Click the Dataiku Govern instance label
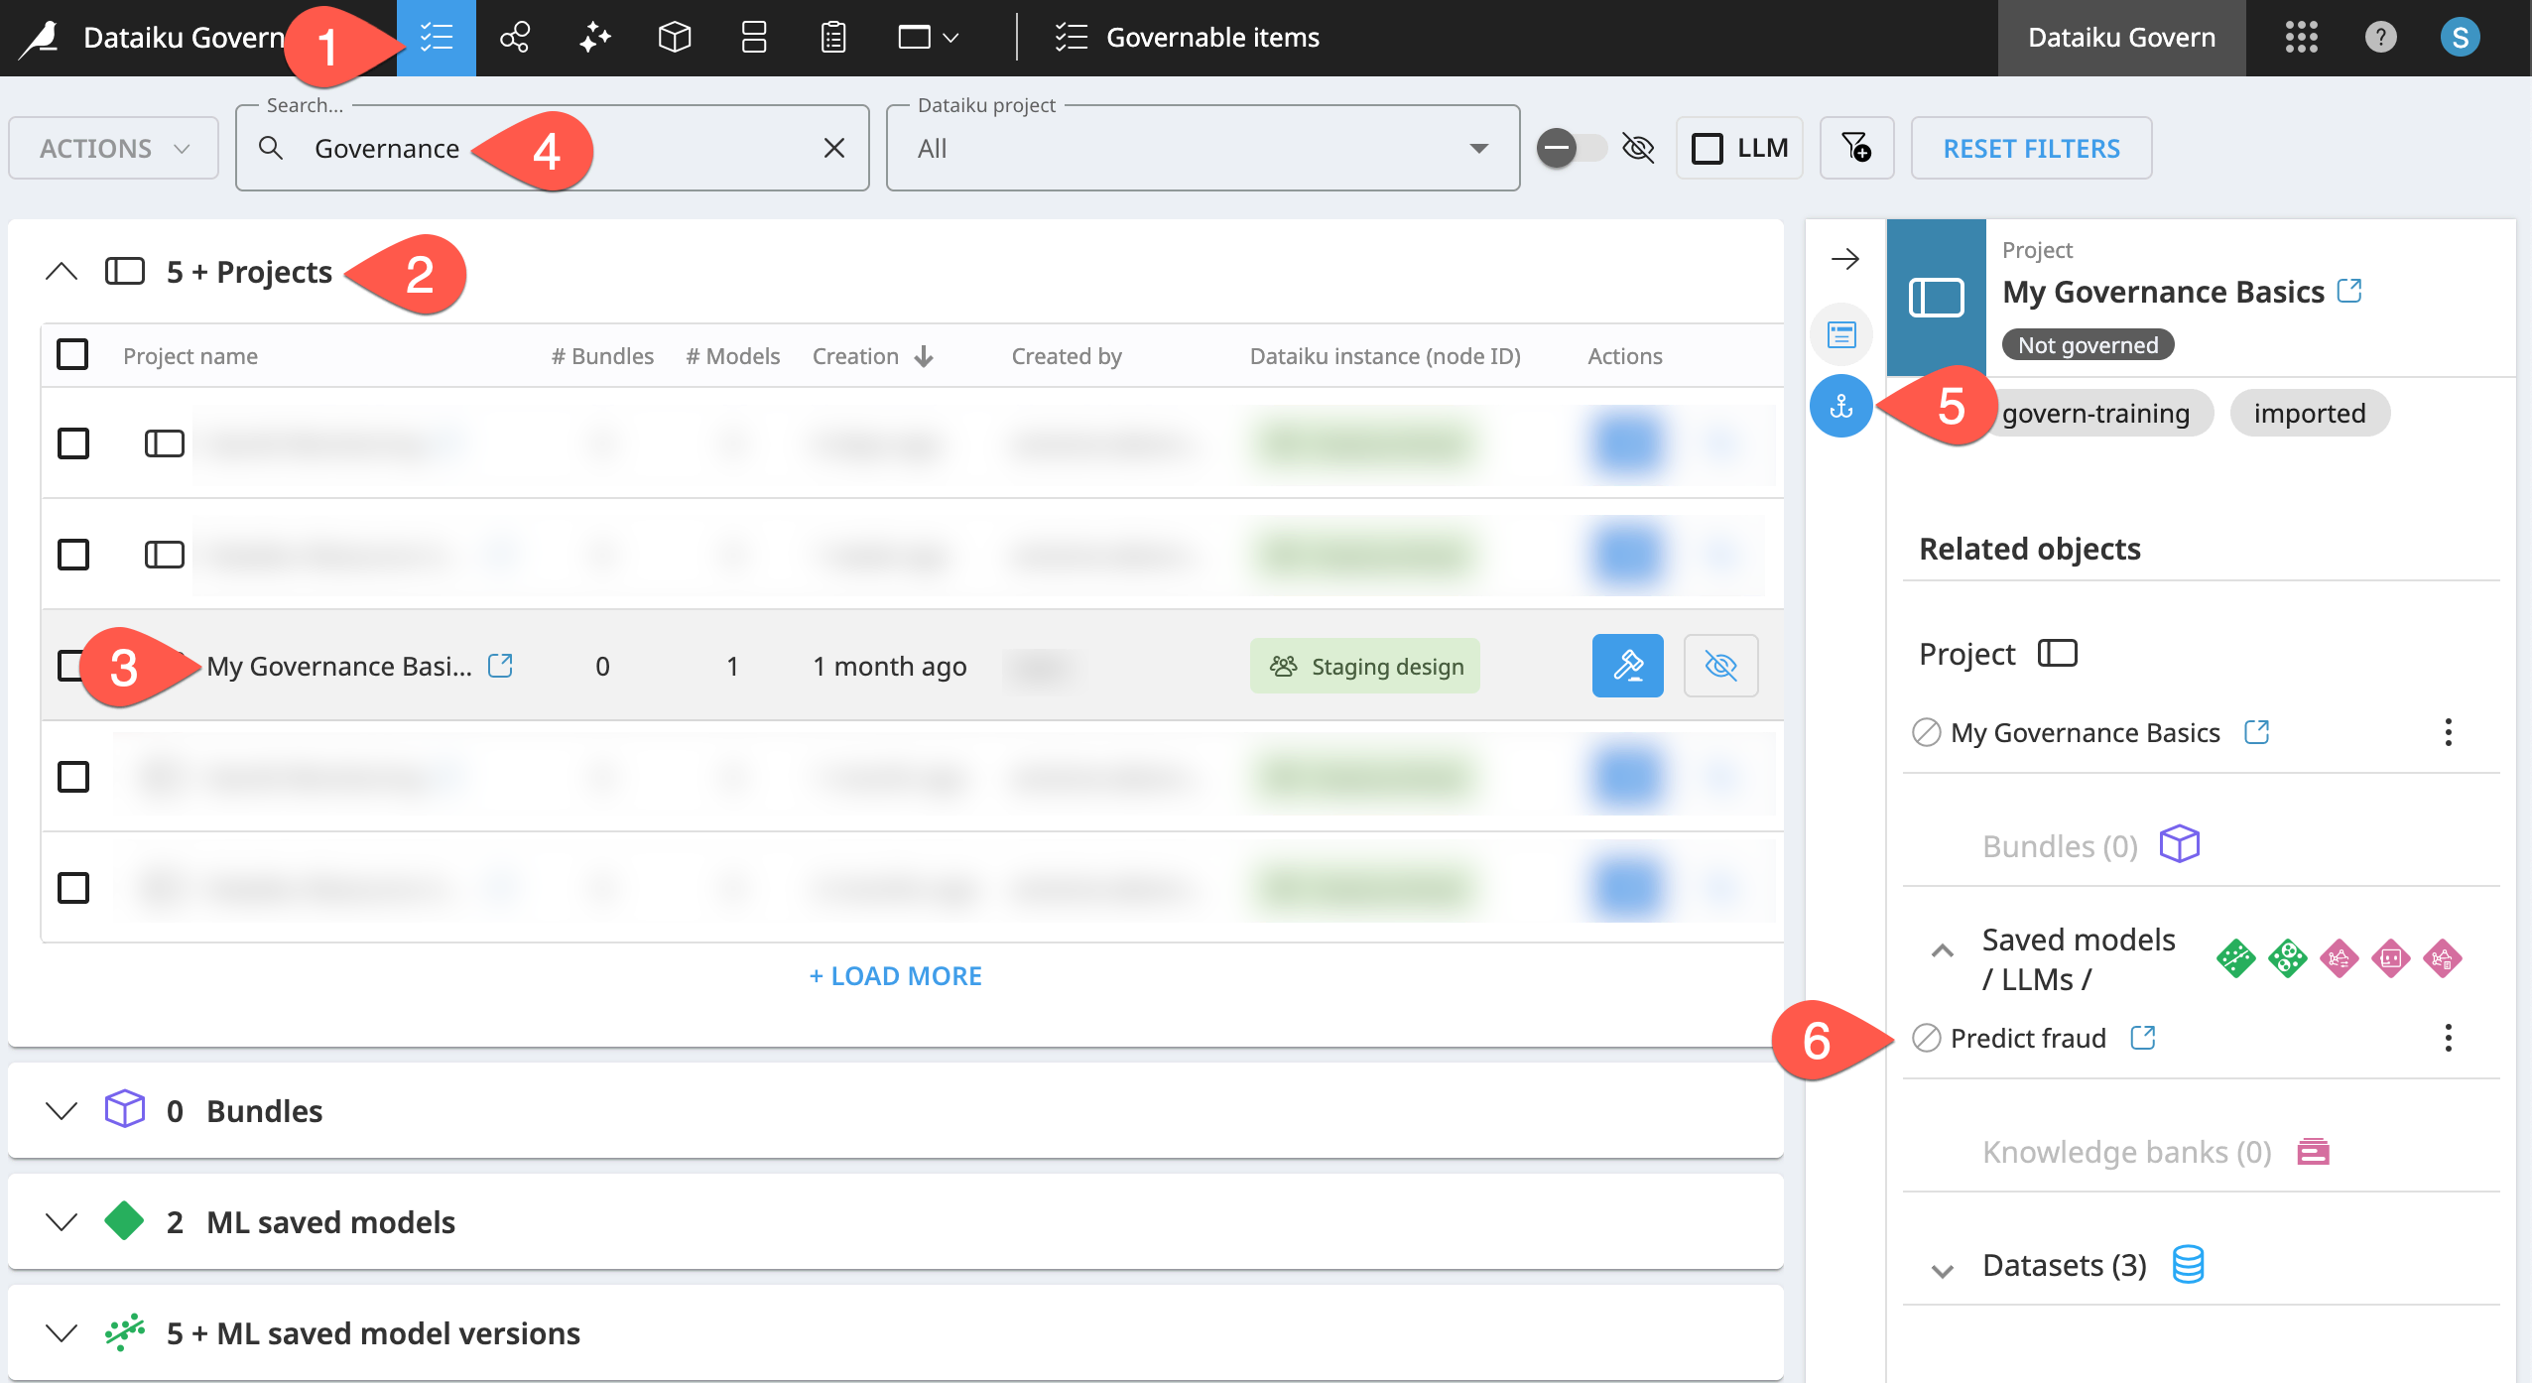The image size is (2532, 1383). point(2121,38)
